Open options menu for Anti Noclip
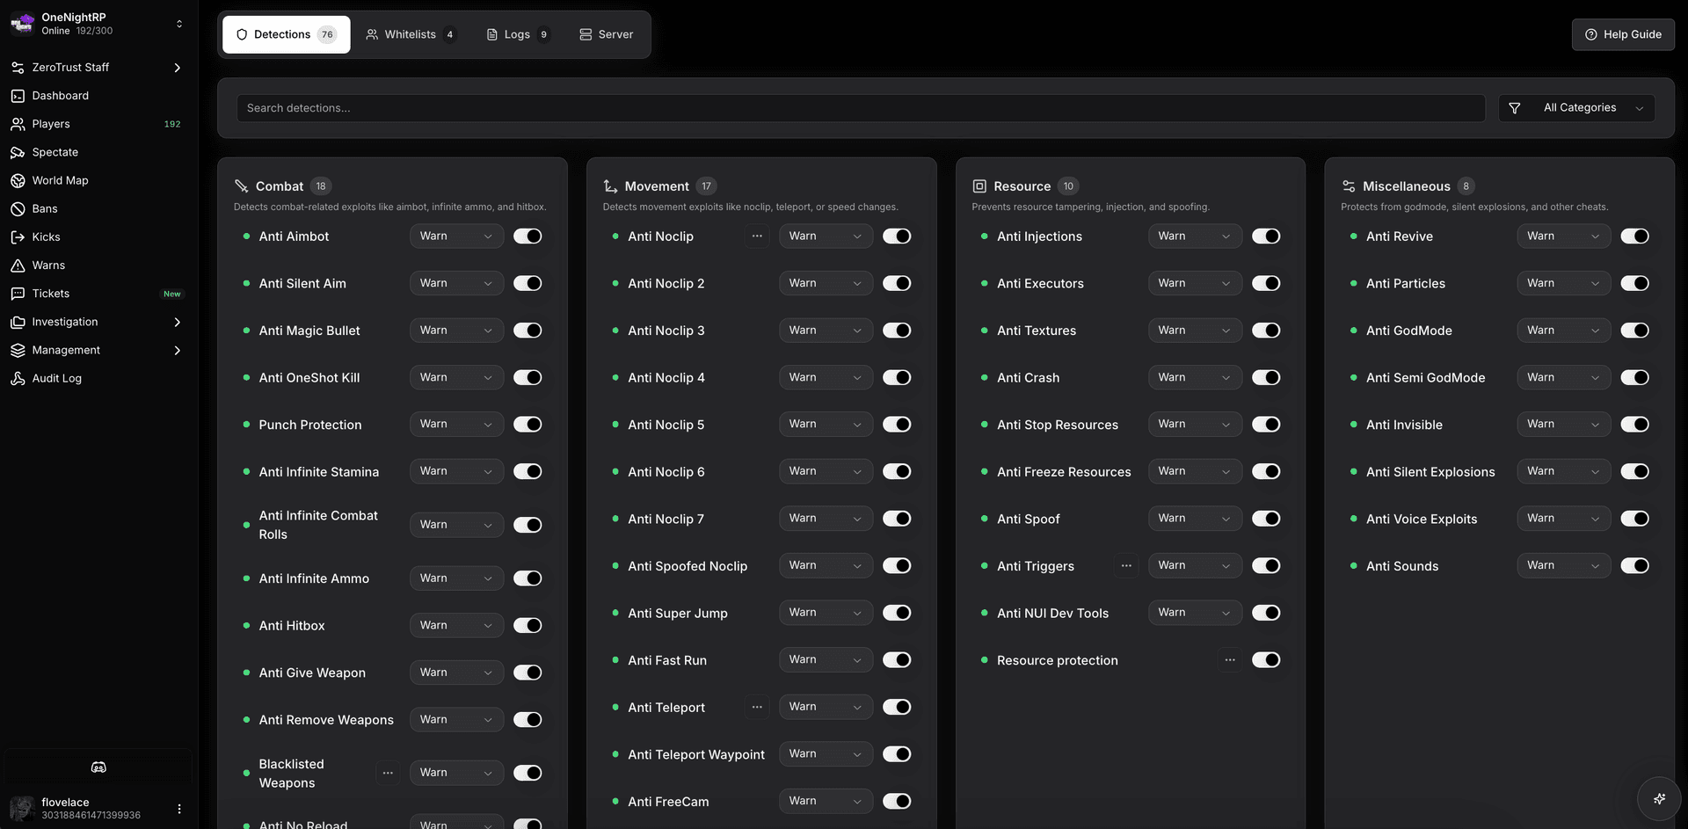This screenshot has height=829, width=1688. (x=757, y=236)
